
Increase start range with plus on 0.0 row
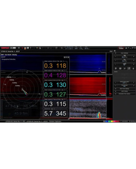tap(134, 60)
